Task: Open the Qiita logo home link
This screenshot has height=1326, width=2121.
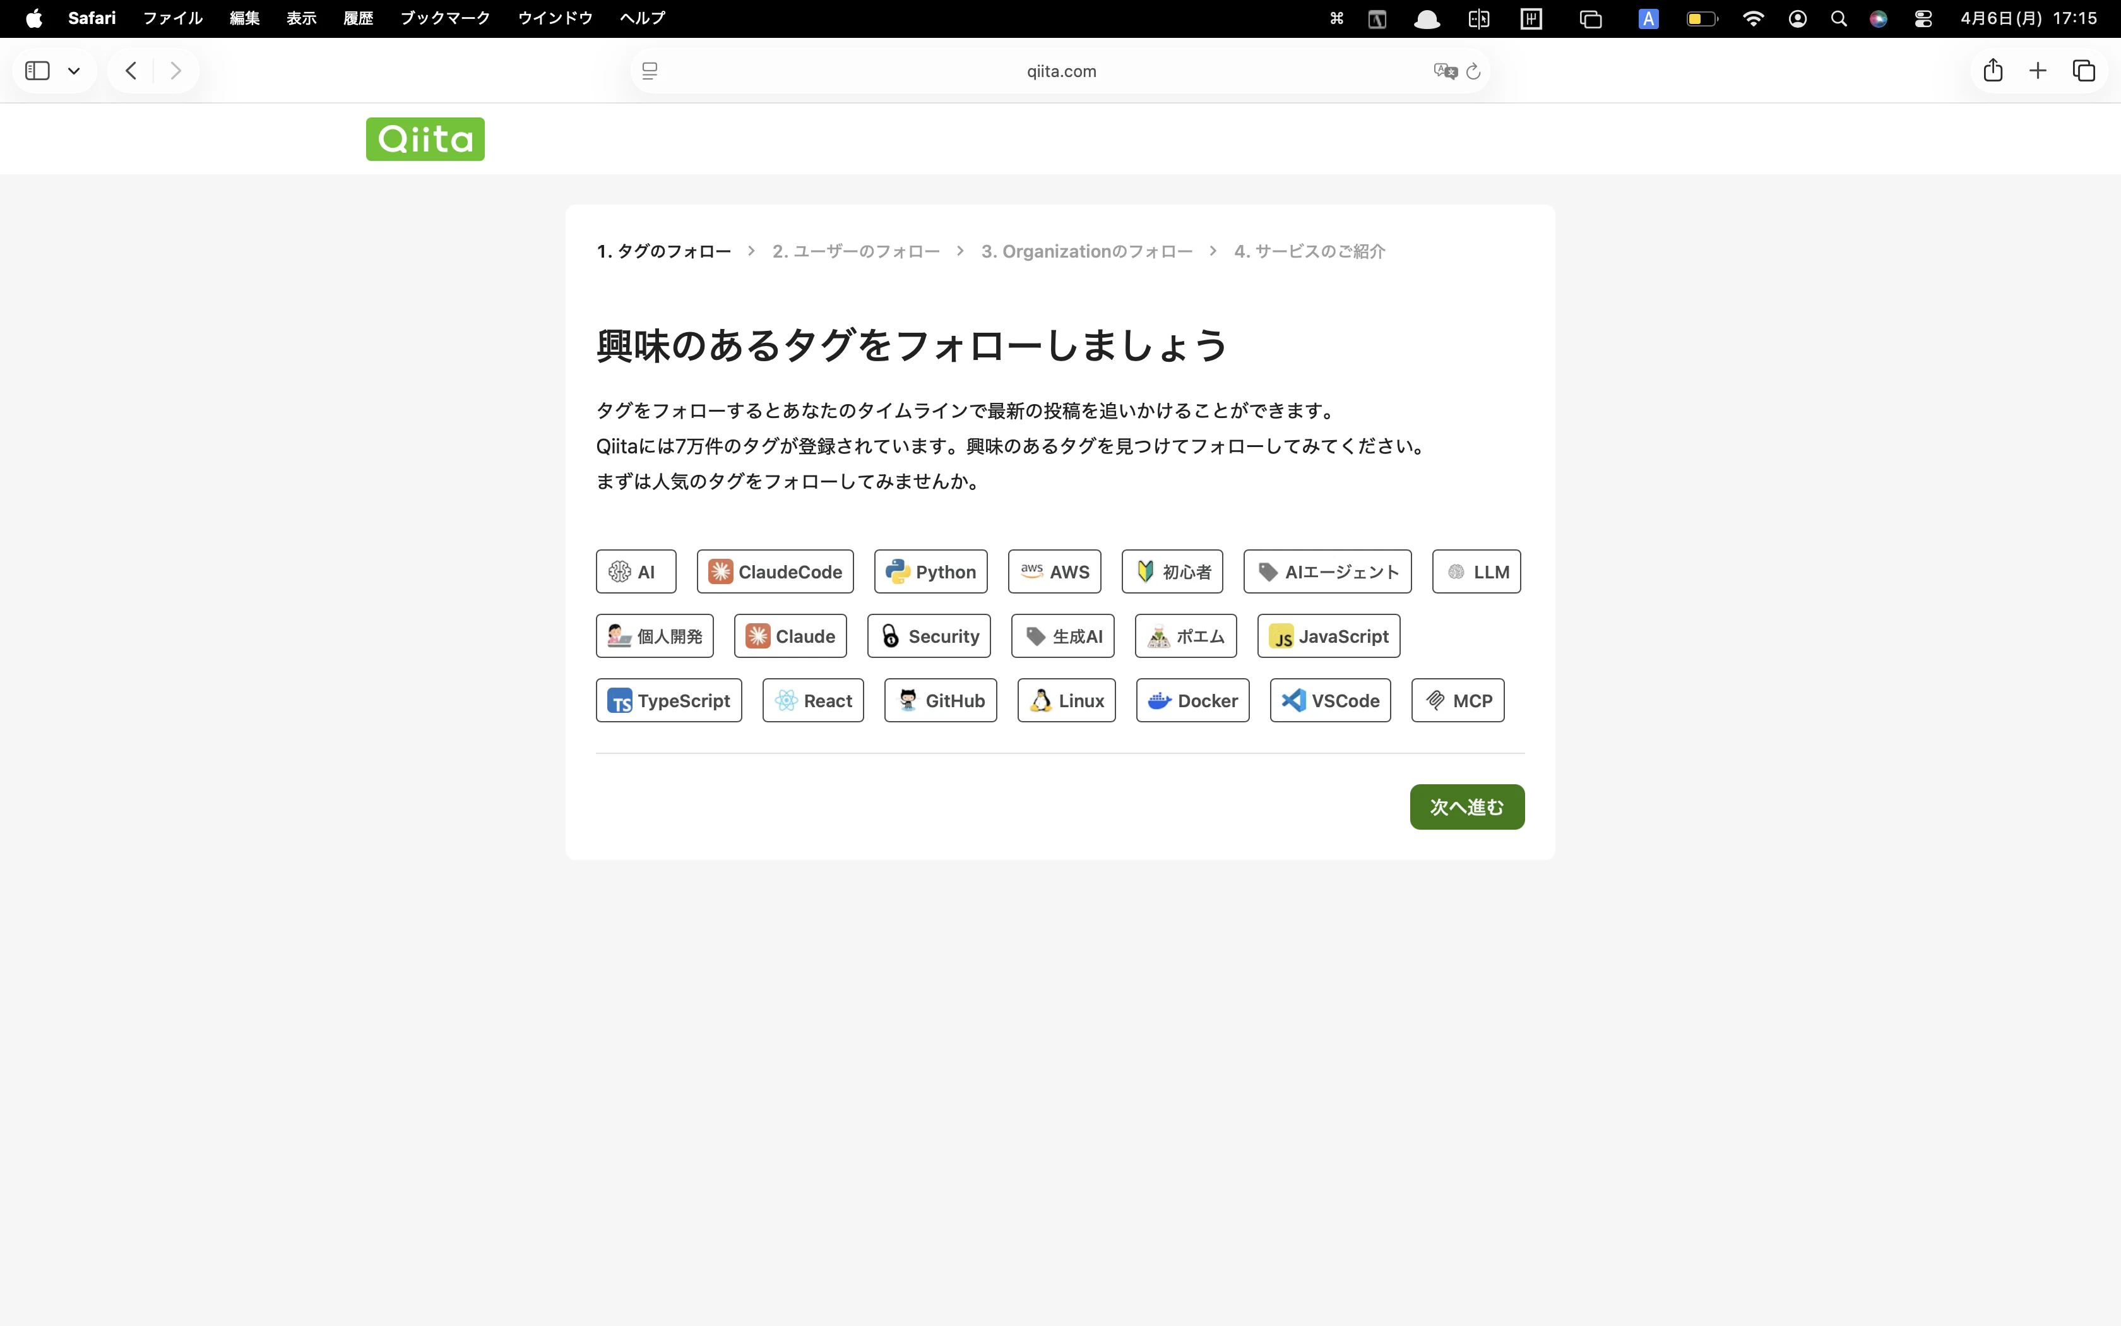Action: [x=425, y=140]
